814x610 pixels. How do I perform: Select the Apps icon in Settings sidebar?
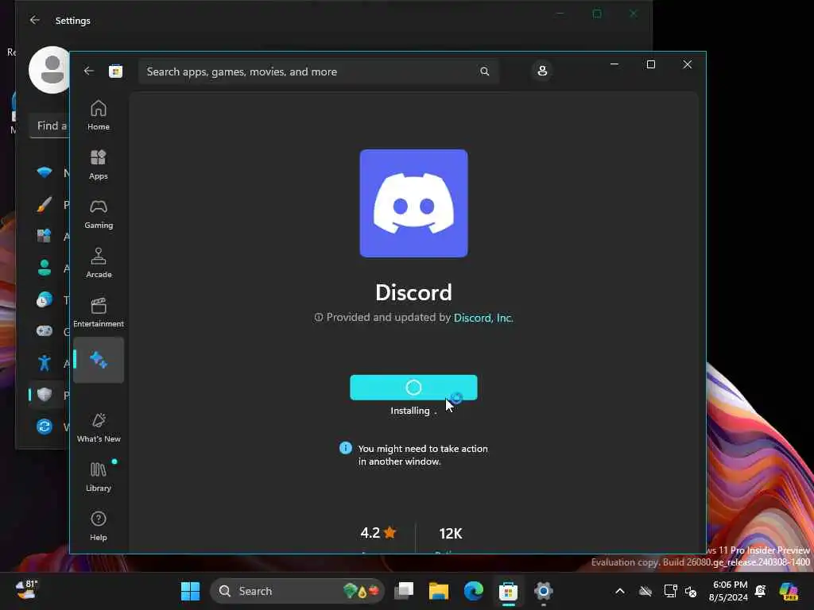tap(45, 236)
